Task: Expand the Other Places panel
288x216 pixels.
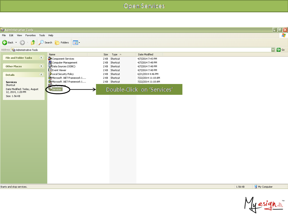Action: [x=41, y=66]
